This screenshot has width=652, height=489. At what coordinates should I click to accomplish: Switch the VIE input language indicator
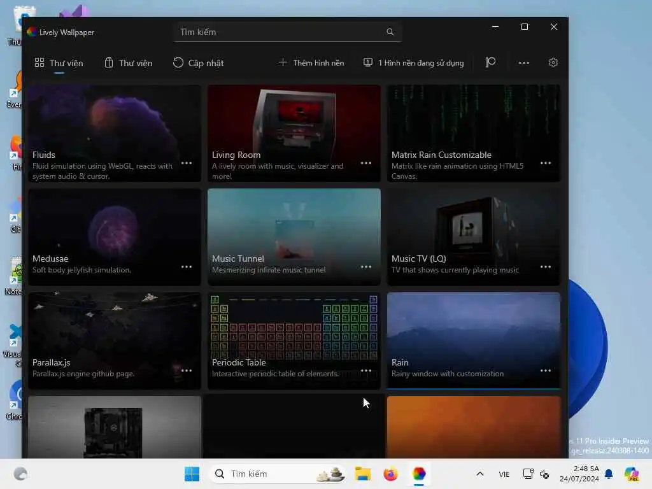tap(504, 474)
